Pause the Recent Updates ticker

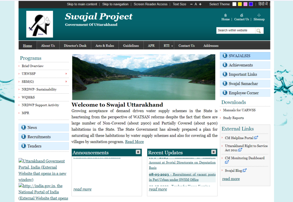(214, 152)
